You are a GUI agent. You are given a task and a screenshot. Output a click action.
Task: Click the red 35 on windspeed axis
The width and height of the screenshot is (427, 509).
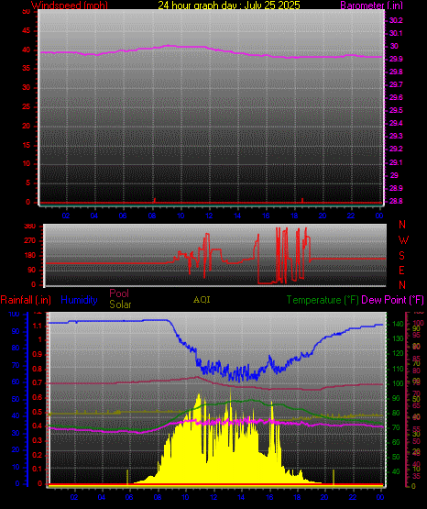click(x=27, y=69)
